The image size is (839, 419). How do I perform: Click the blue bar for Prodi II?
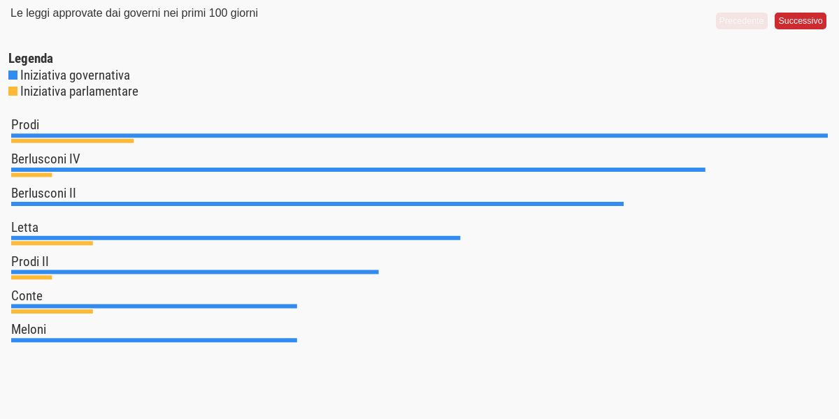pos(195,272)
